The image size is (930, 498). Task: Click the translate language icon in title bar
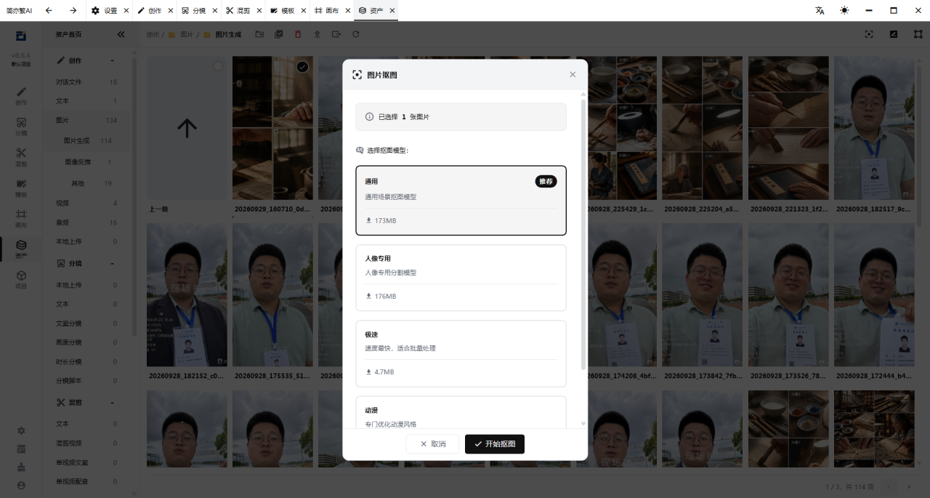click(820, 10)
